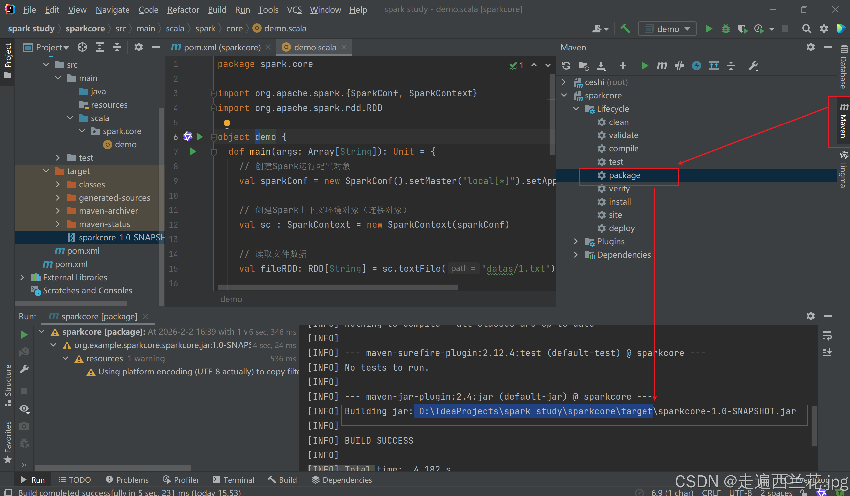Screen dimensions: 850x496
Task: Click the Build Project hammer icon
Action: click(x=625, y=29)
